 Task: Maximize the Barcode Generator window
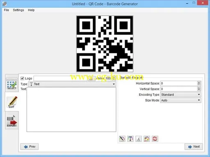click(194, 3)
